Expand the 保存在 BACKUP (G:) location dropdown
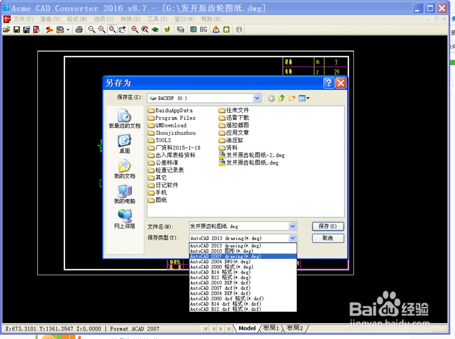This screenshot has width=455, height=339. click(257, 98)
